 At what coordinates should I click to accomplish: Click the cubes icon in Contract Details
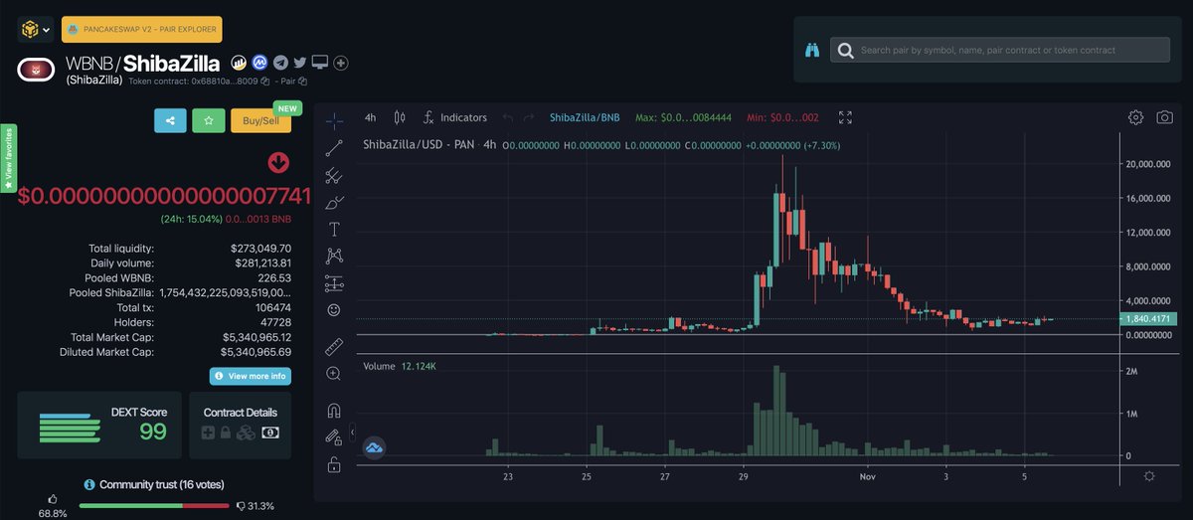coord(247,433)
